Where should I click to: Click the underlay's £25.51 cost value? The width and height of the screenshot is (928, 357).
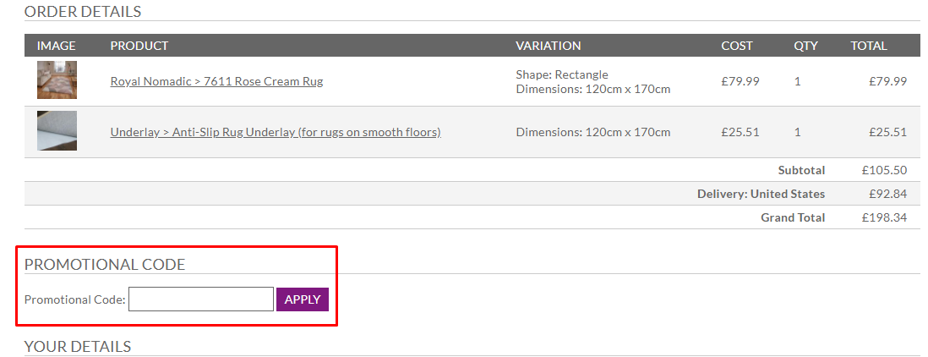740,132
